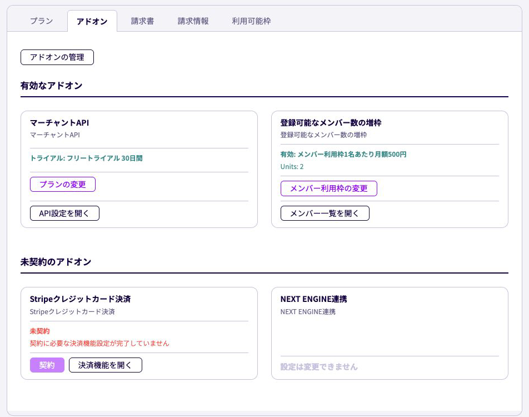Click the アドオンの管理 button

(x=57, y=57)
